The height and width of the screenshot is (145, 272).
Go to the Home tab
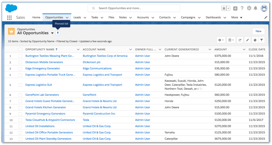36,18
